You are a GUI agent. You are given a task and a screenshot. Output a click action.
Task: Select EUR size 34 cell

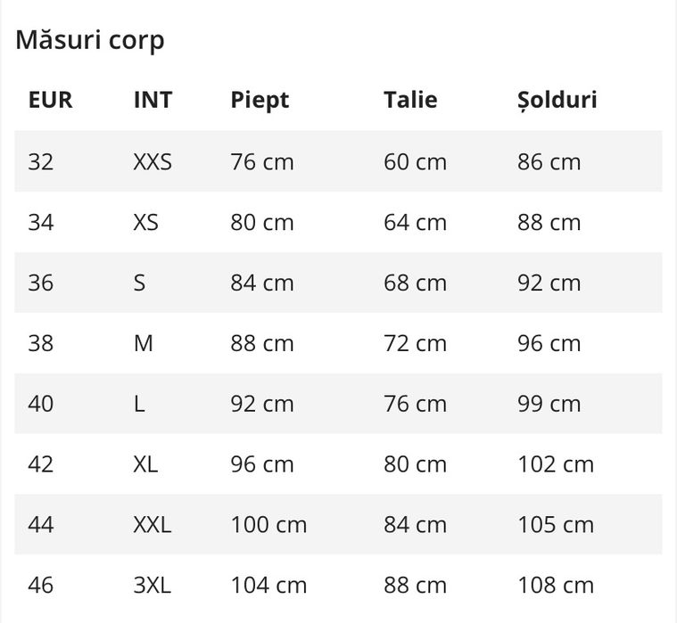tap(41, 223)
